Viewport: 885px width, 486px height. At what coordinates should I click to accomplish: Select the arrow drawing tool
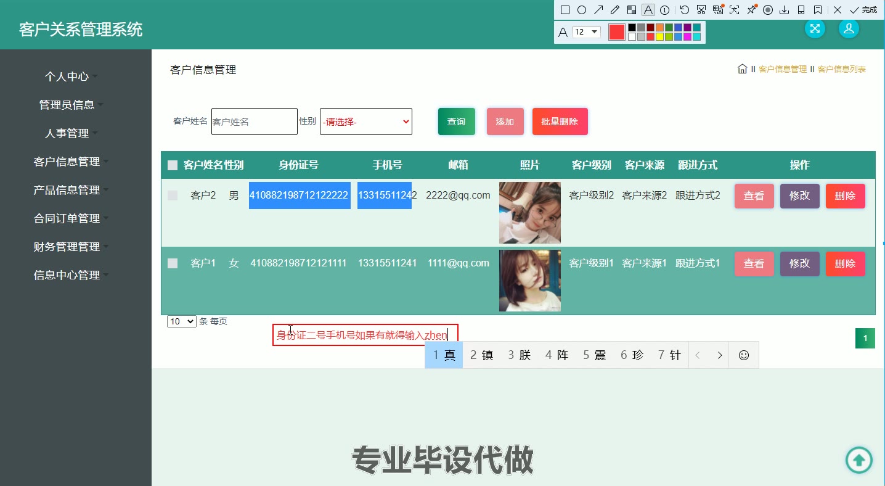coord(598,10)
